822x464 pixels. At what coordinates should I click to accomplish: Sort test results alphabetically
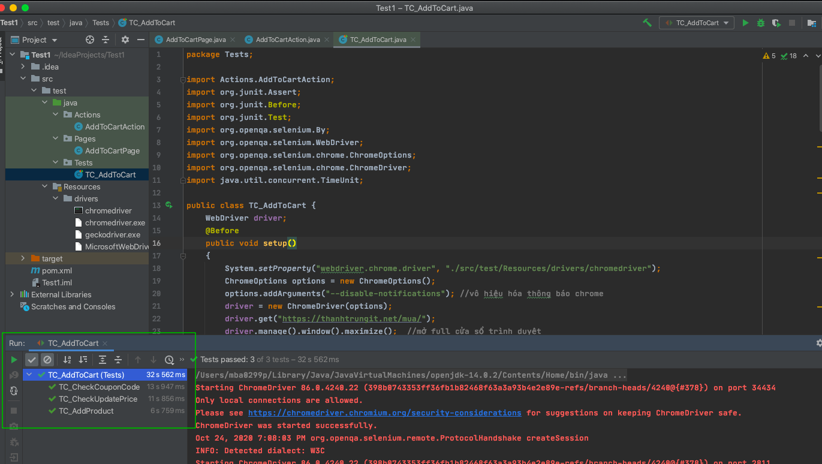tap(67, 360)
